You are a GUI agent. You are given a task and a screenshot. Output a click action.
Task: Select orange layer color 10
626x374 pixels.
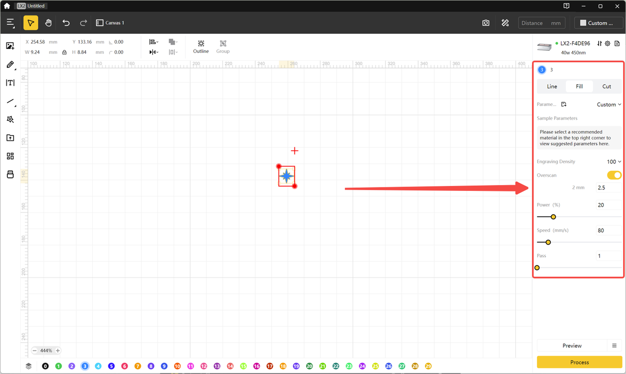tap(178, 366)
